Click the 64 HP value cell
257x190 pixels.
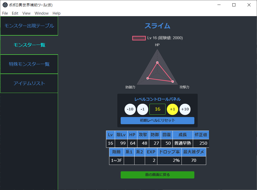click(132, 143)
